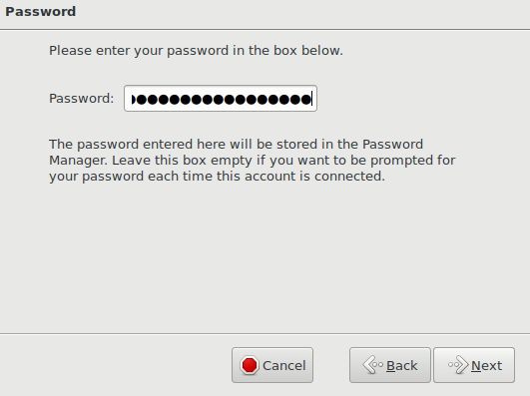Click the bold "Password" page heading
Screen dimensions: 530x396
pos(41,12)
